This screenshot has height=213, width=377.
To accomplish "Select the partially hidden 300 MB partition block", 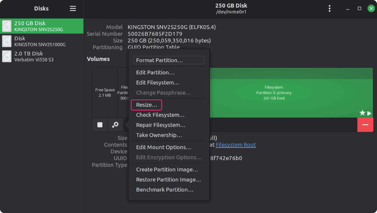I will (x=123, y=93).
